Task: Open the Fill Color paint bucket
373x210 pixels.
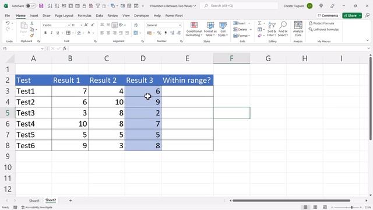Action: [79, 33]
